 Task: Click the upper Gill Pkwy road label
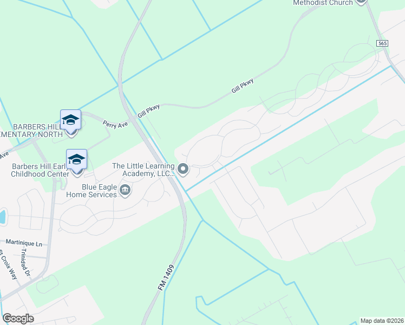coord(242,86)
